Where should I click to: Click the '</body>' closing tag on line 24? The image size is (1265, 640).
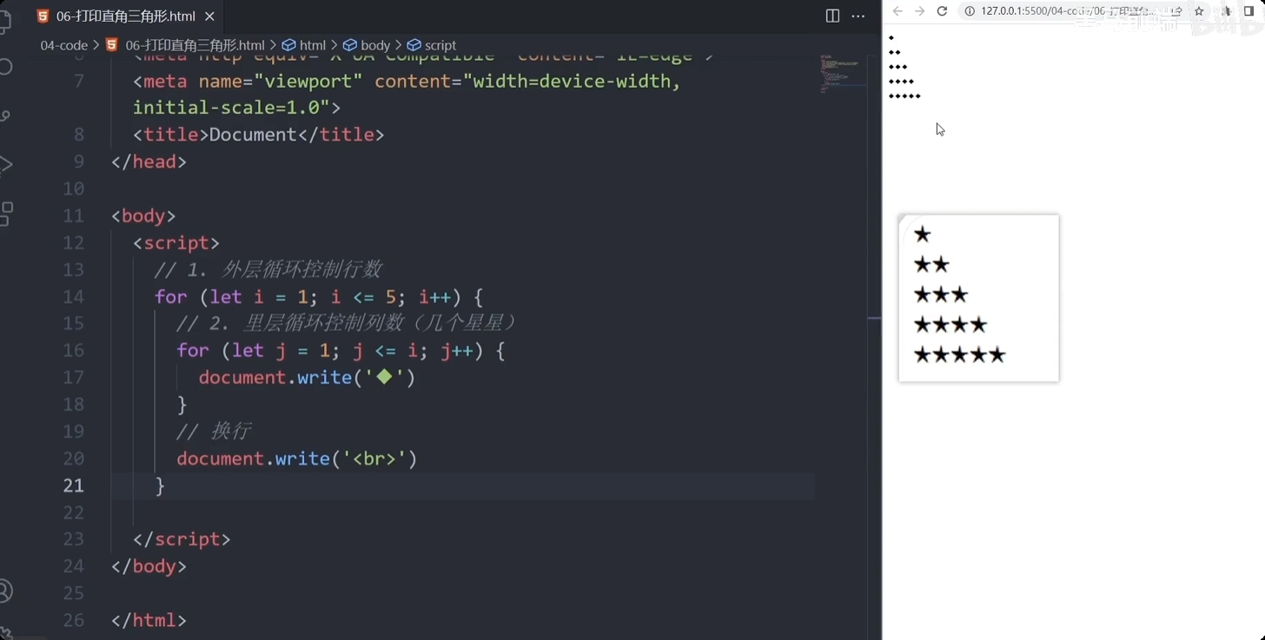click(x=149, y=565)
